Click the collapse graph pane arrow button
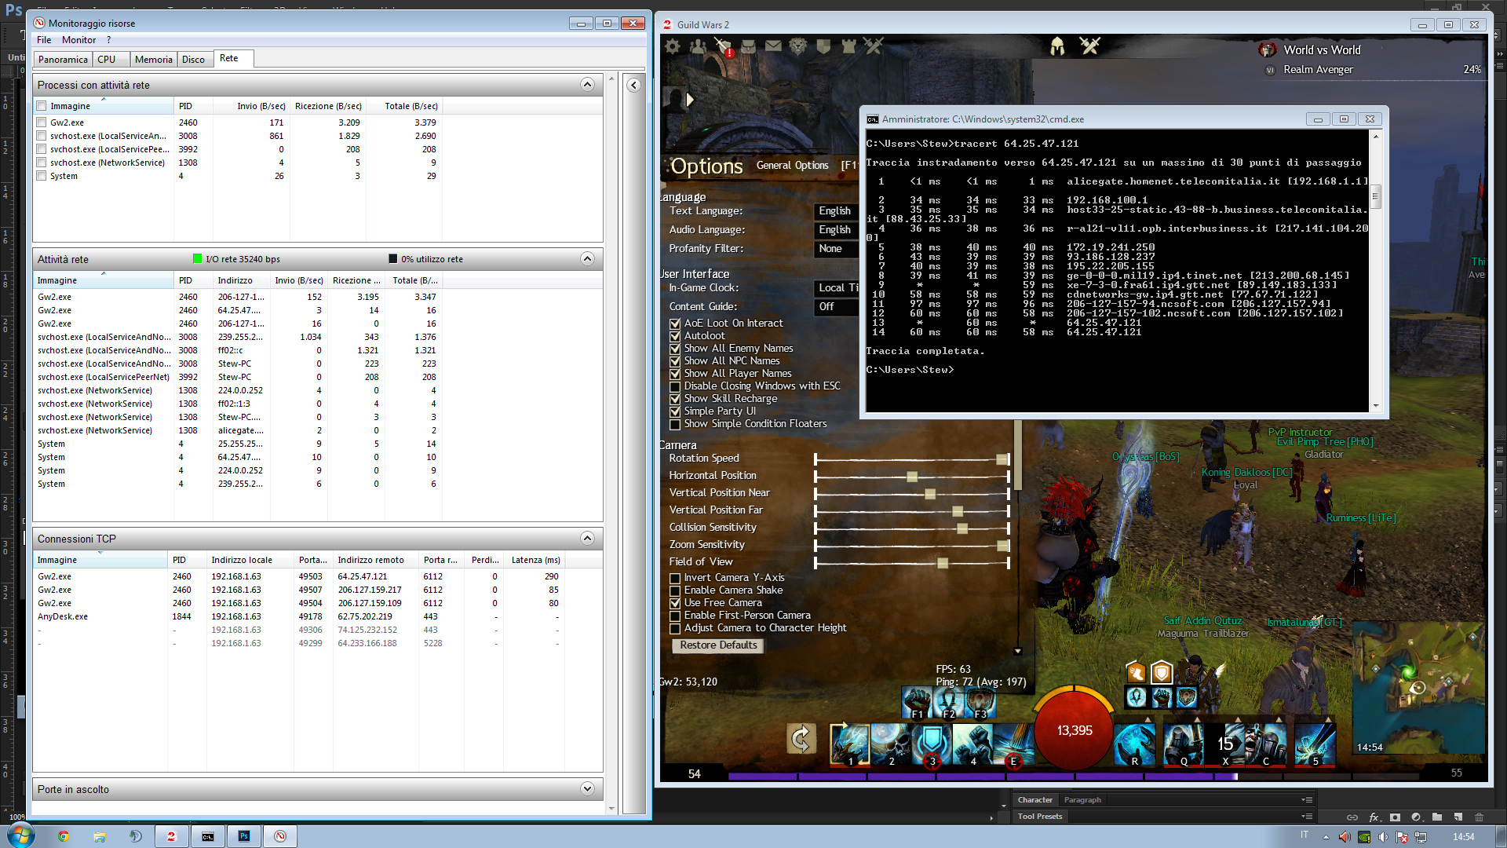 coord(634,85)
